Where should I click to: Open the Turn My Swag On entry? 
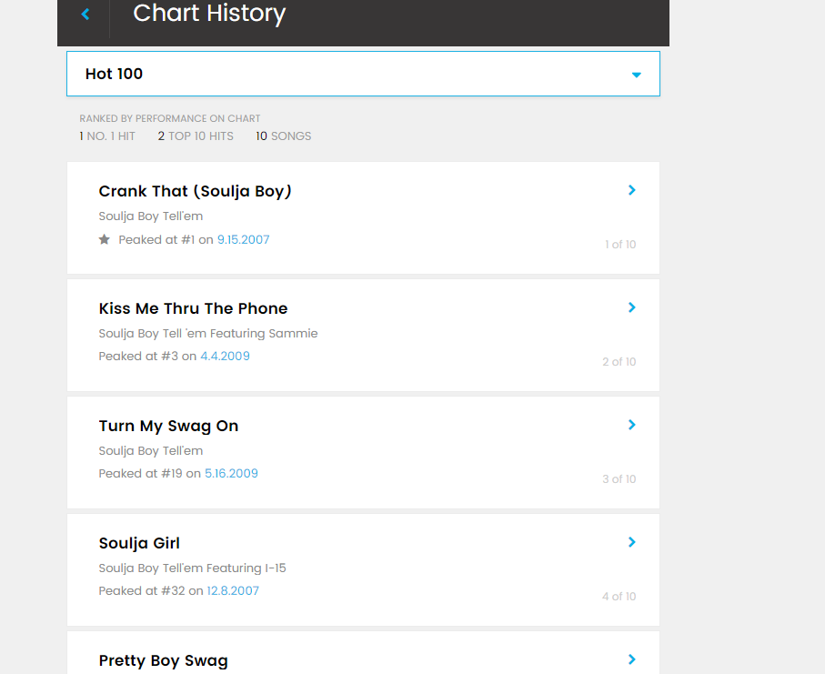(x=168, y=426)
